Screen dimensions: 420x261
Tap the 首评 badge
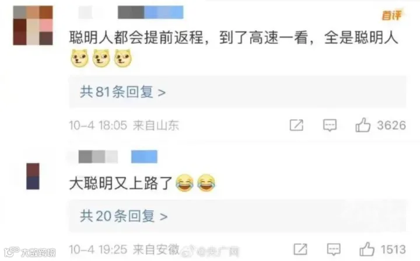tap(391, 15)
